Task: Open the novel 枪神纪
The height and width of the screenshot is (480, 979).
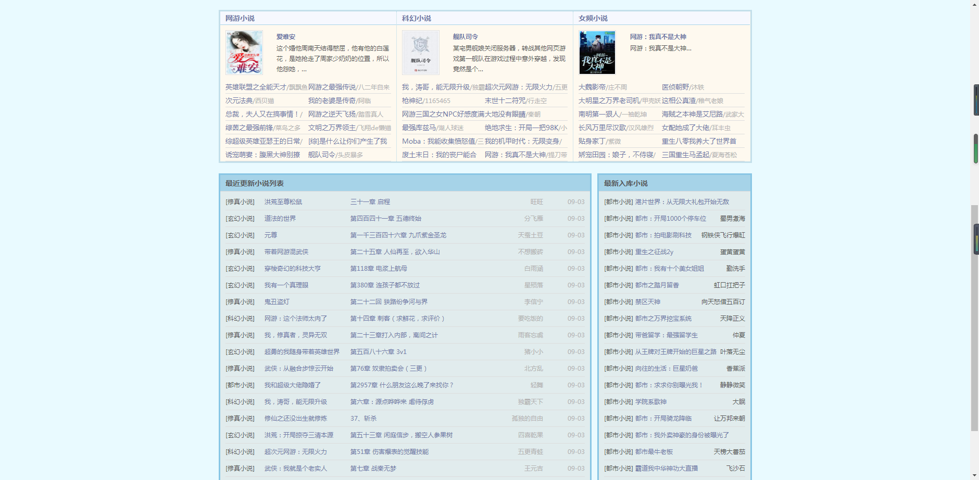Action: (x=412, y=100)
